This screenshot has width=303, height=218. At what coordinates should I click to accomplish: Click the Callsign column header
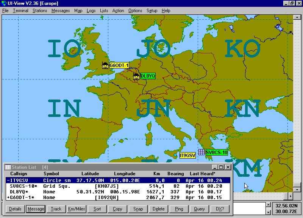(x=19, y=174)
